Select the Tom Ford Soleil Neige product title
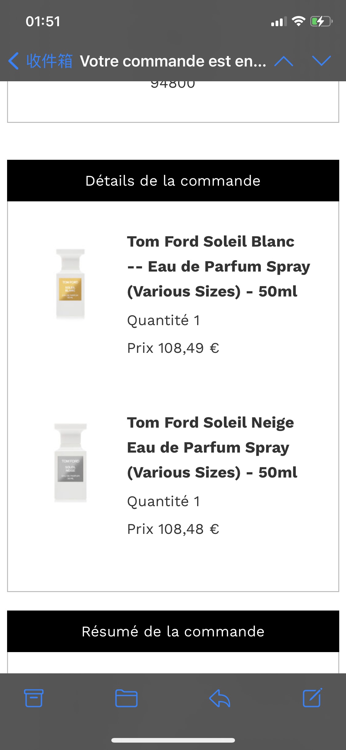Image resolution: width=346 pixels, height=750 pixels. coord(212,448)
